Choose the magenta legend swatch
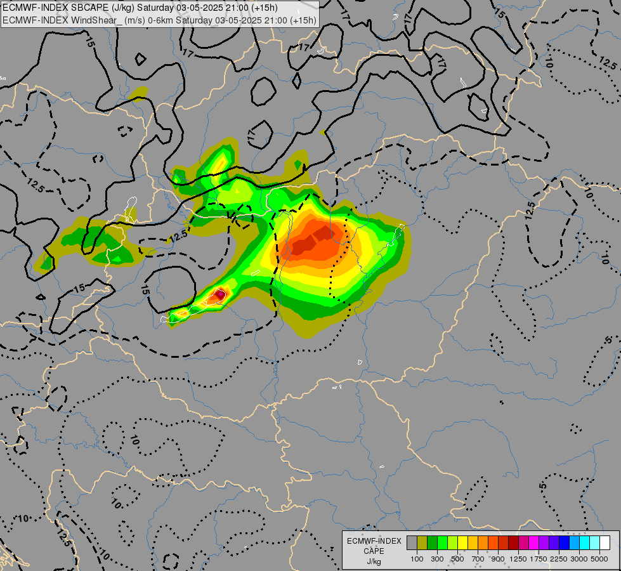 coord(534,543)
